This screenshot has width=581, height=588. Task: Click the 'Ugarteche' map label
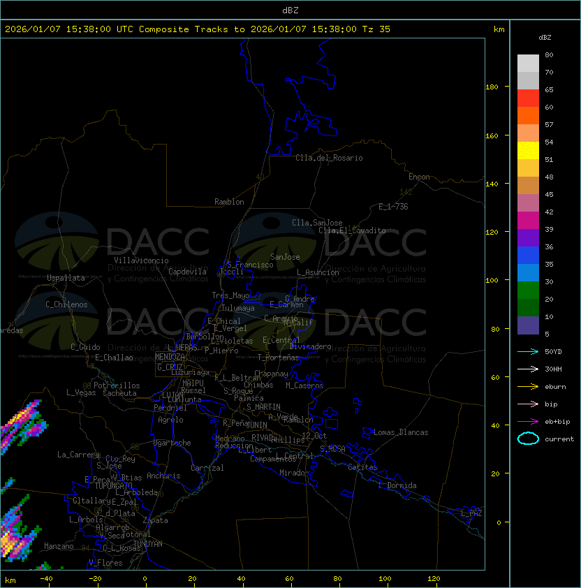pyautogui.click(x=172, y=443)
